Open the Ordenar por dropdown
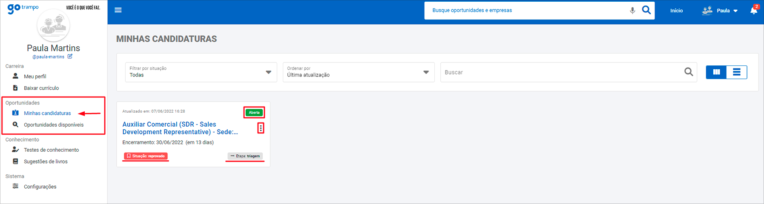The image size is (764, 204). [x=358, y=72]
